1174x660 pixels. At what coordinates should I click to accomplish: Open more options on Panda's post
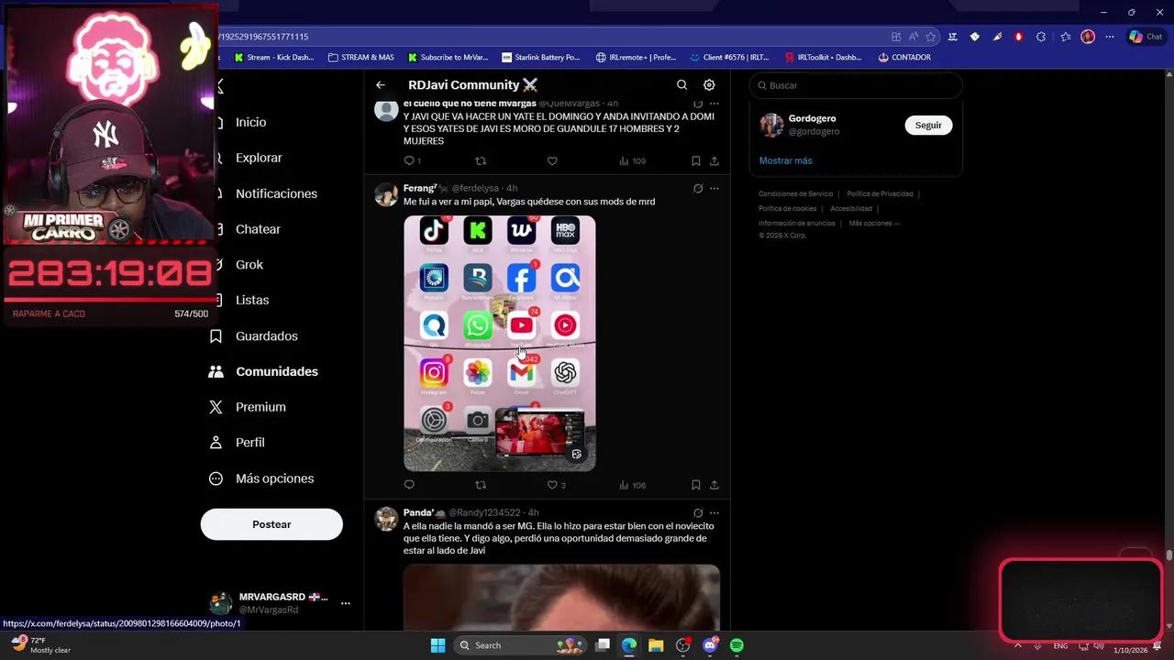[x=714, y=513]
